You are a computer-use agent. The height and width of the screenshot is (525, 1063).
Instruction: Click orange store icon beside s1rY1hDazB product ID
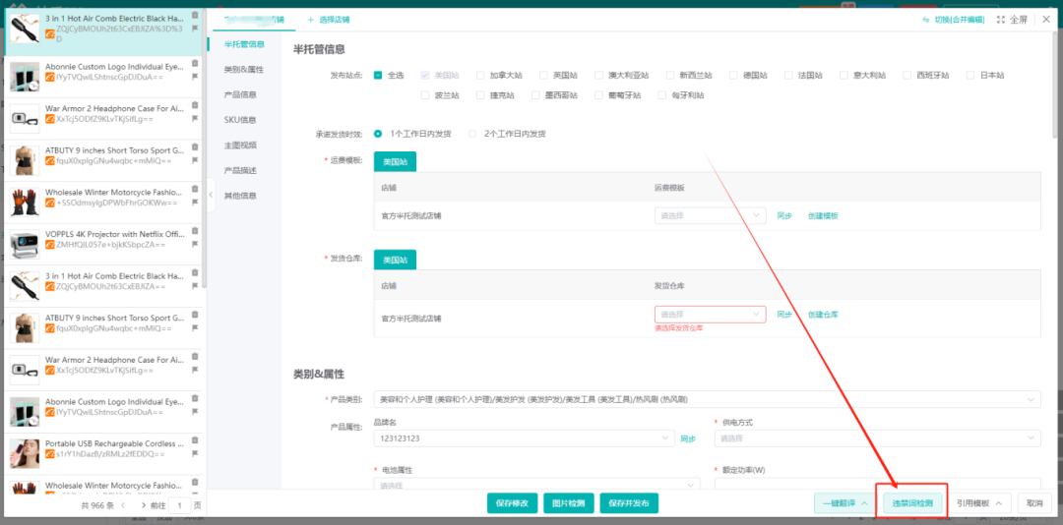click(50, 455)
